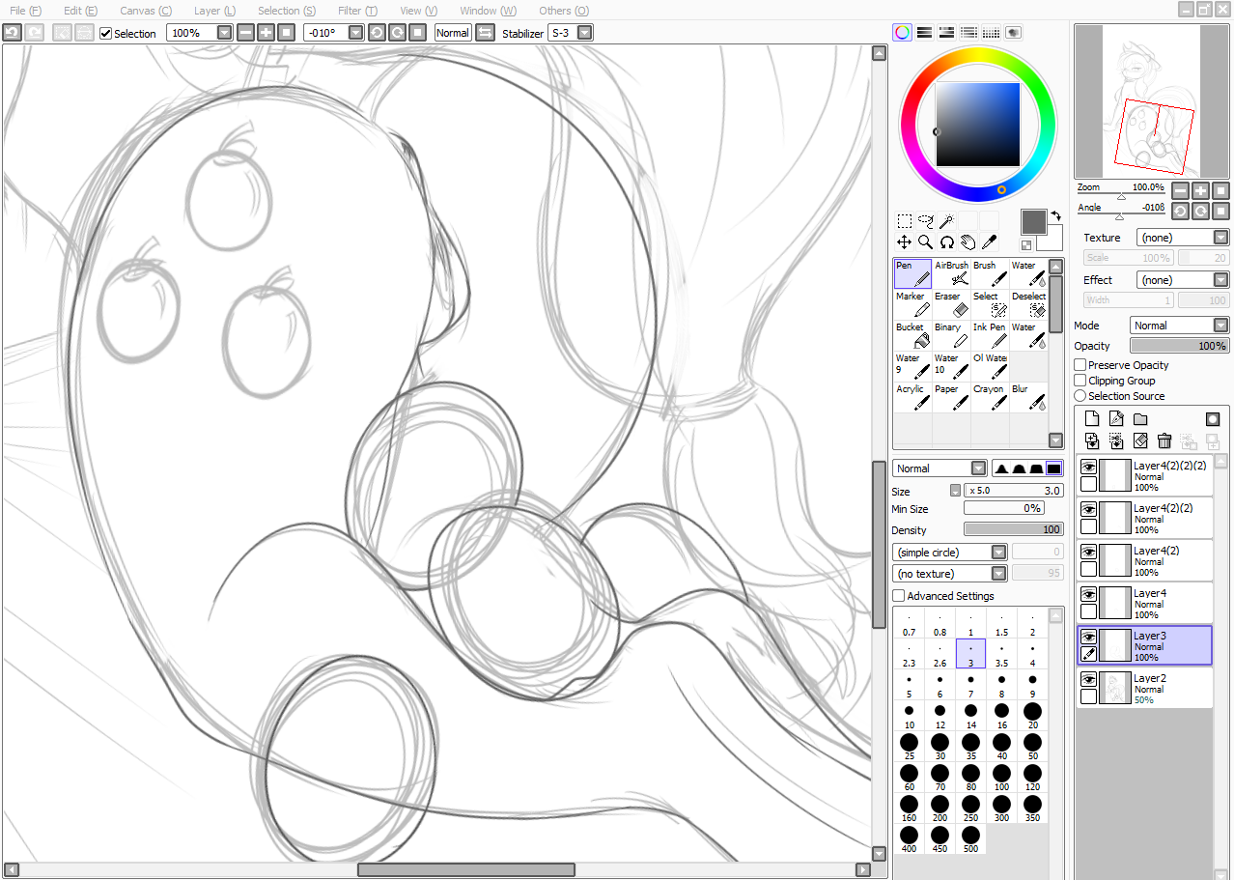The height and width of the screenshot is (880, 1234).
Task: Uncheck the Selection checkbox in toolbar
Action: [x=106, y=33]
